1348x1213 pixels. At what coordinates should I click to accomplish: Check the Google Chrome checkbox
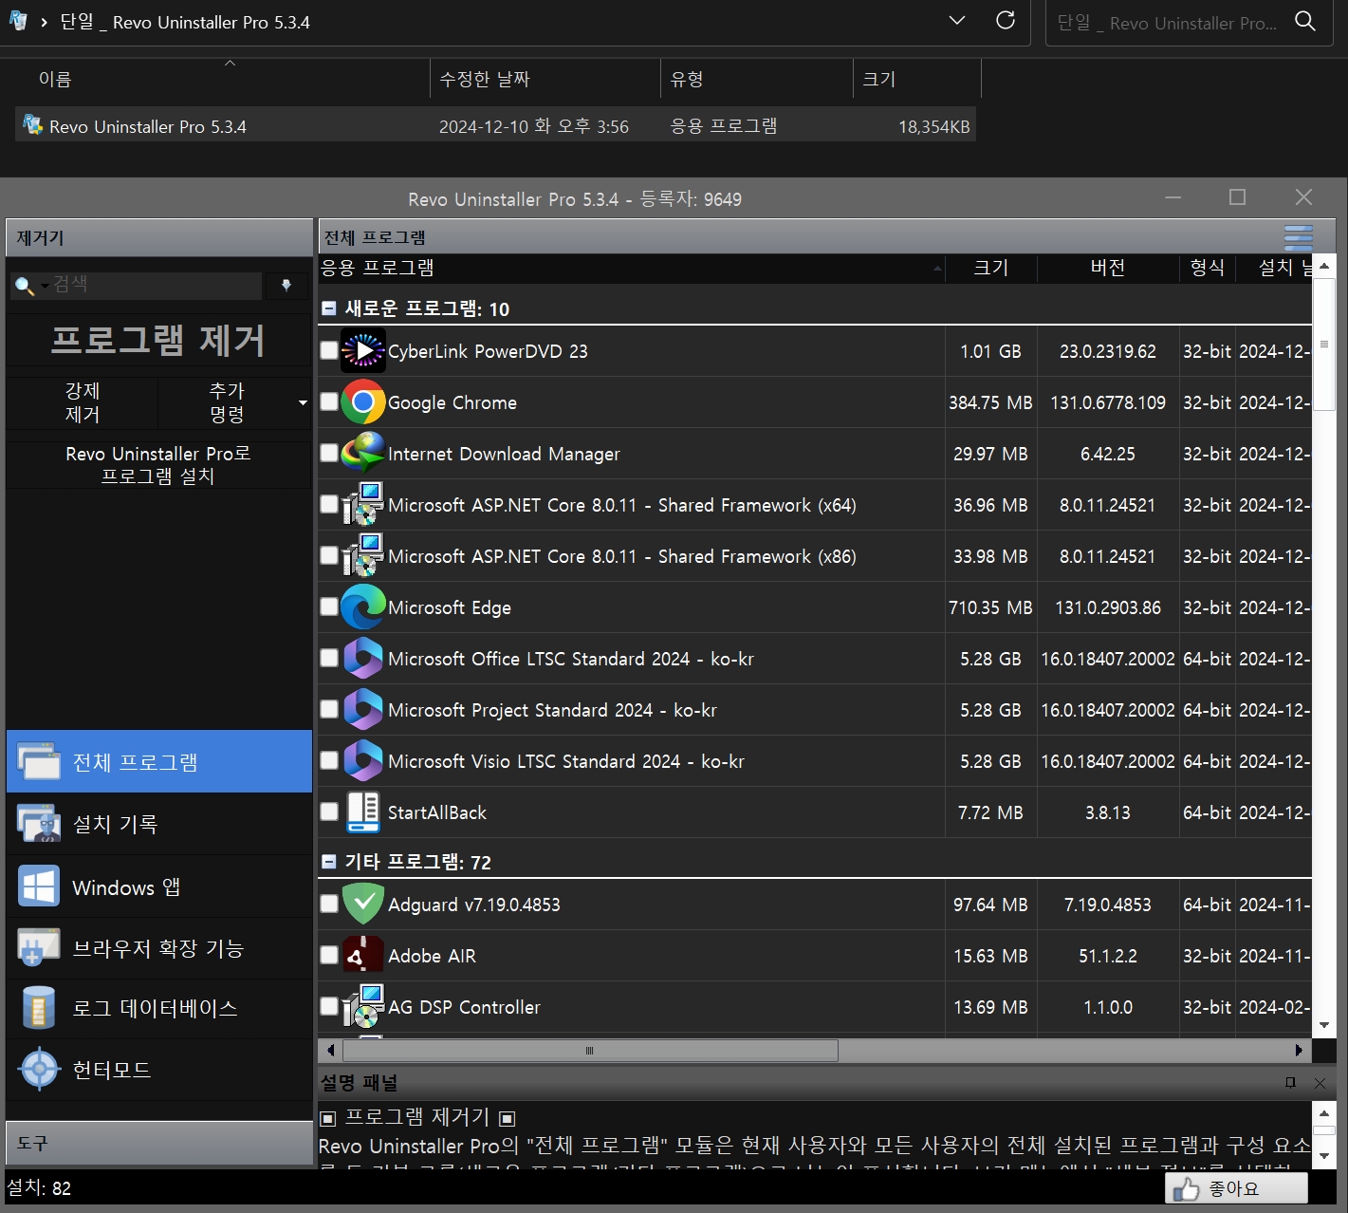[329, 401]
